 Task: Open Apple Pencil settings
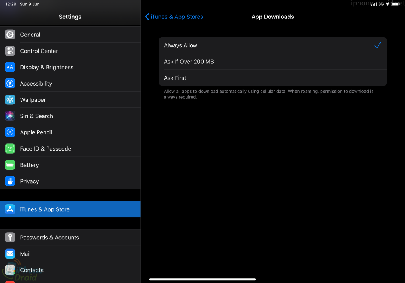[x=70, y=132]
